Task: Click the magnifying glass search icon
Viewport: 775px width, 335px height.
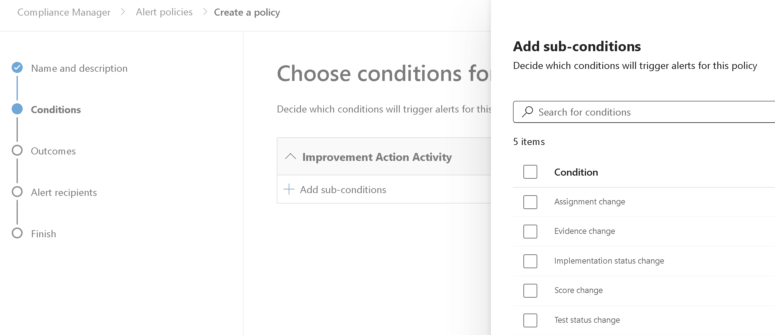Action: pyautogui.click(x=527, y=112)
